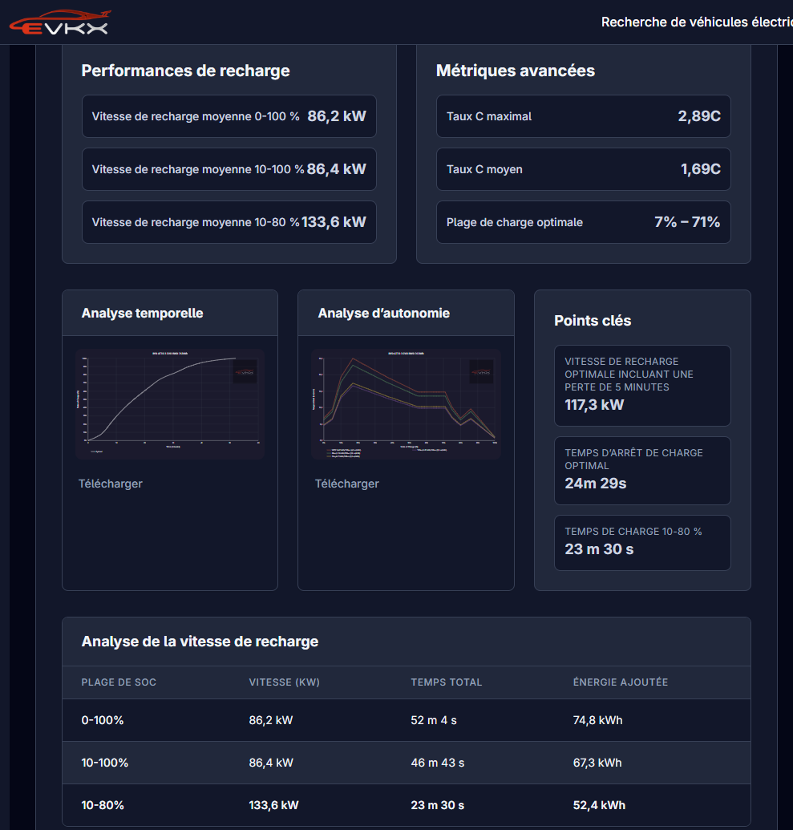Open the Analyse d'autonomie chart thumbnail
The image size is (793, 830).
coord(406,403)
